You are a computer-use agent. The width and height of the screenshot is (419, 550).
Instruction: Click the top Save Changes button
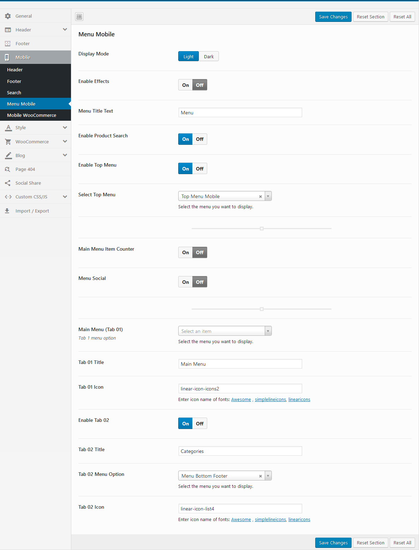(333, 17)
